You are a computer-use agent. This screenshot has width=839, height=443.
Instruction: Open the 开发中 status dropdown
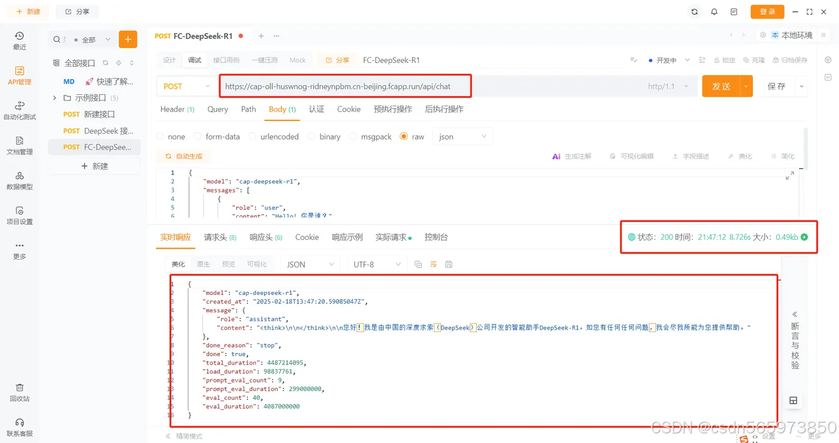point(669,60)
